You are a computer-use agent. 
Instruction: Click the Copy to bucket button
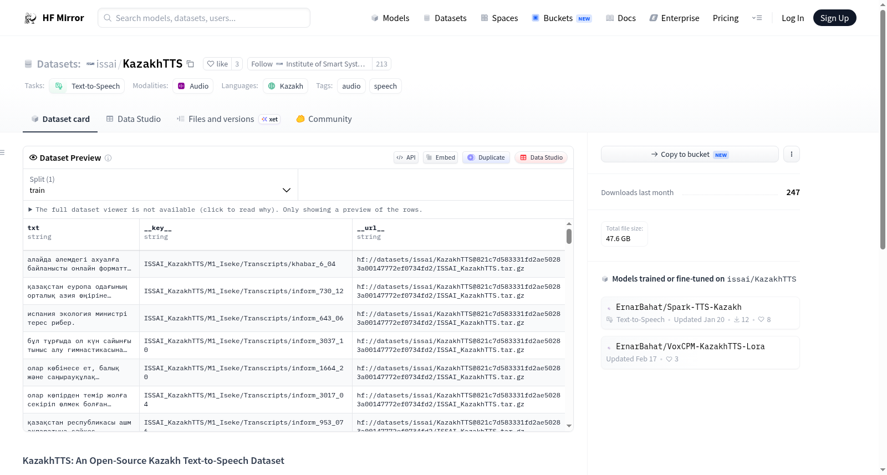point(690,154)
